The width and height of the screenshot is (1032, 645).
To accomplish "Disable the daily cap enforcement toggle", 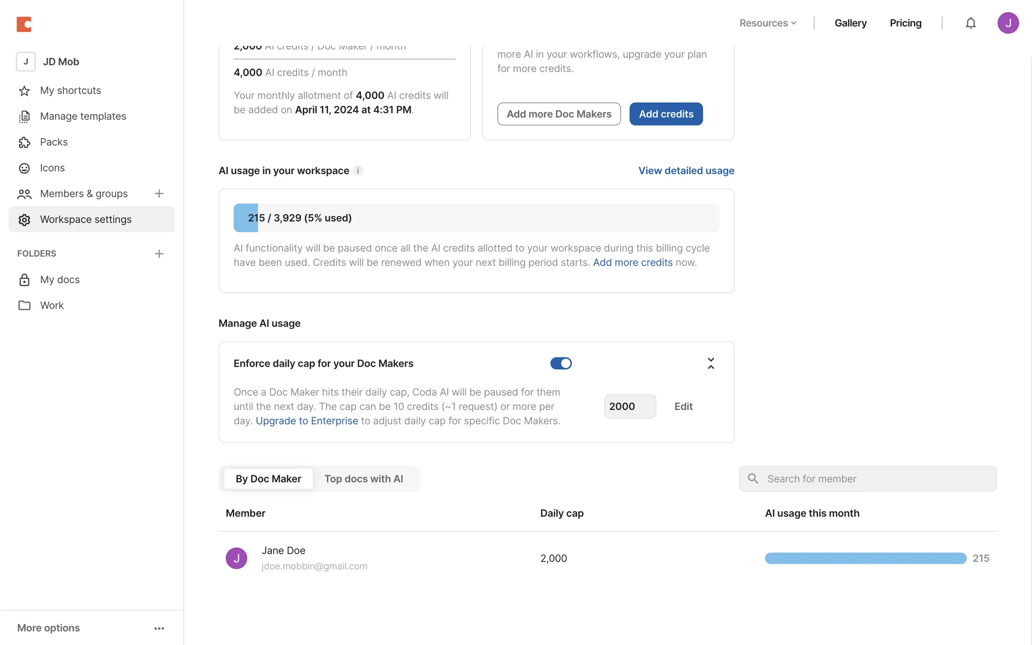I will point(561,363).
